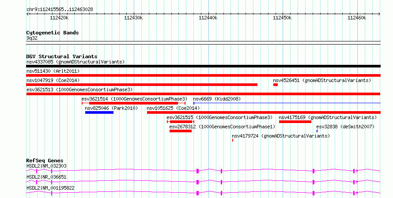Click the esv2678312 (1000GenomesConsortiumPhase1) label
This screenshot has width=393, height=198.
222,127
